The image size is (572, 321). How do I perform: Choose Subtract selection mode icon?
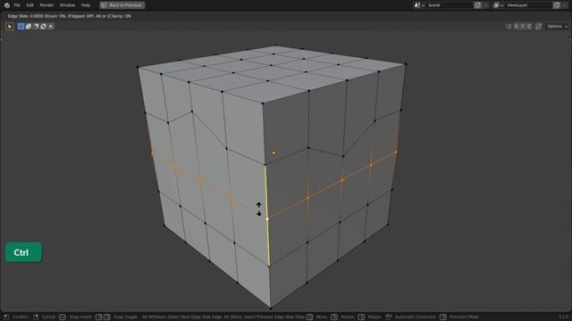[x=36, y=26]
